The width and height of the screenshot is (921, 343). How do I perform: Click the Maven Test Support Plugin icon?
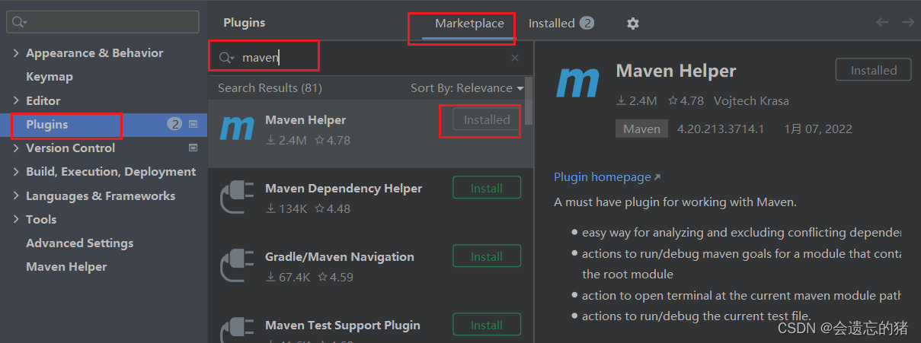click(236, 332)
